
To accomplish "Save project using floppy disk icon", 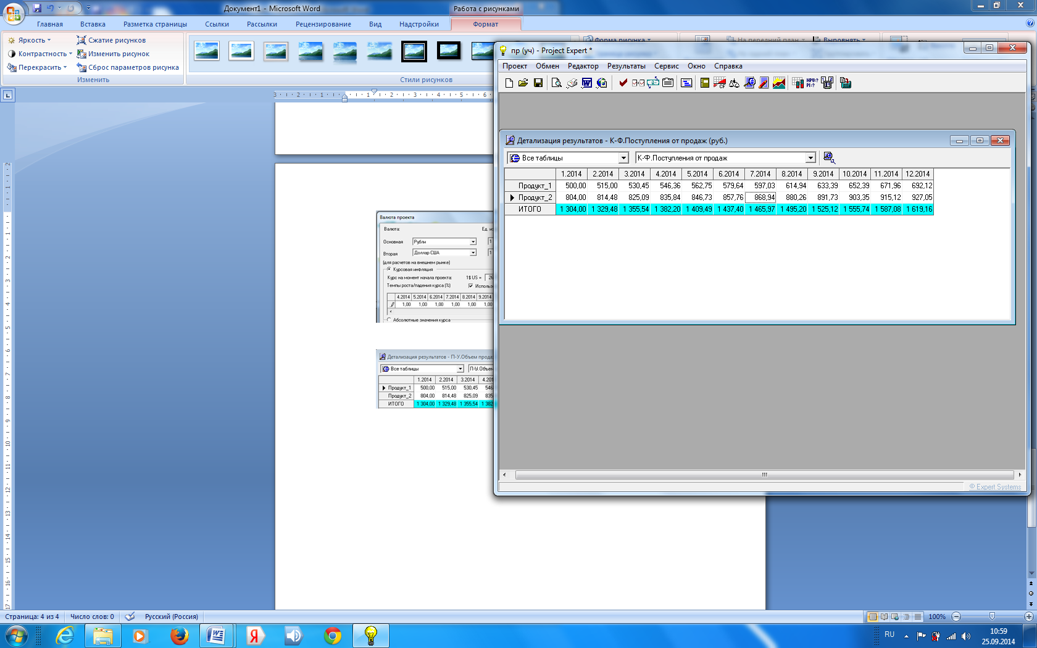I will point(538,83).
